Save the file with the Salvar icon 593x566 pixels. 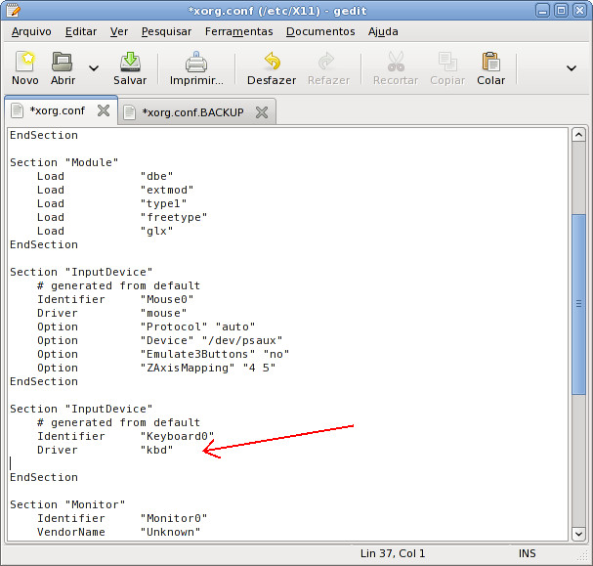[130, 62]
